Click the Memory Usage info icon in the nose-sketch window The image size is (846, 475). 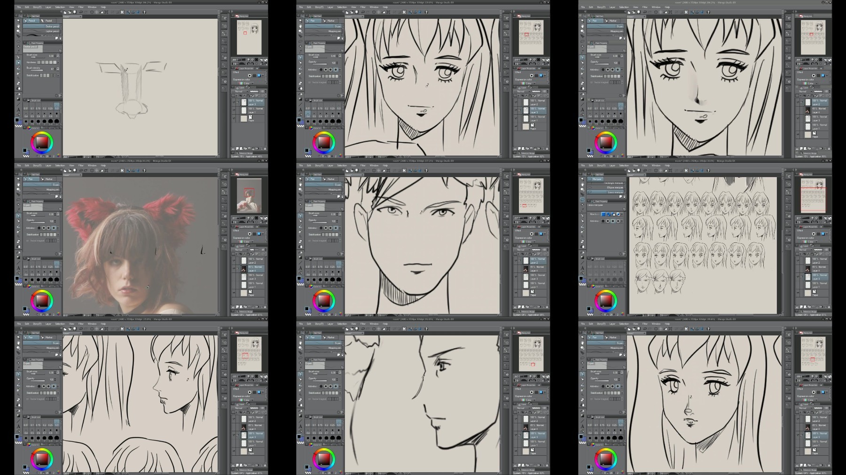click(x=237, y=153)
